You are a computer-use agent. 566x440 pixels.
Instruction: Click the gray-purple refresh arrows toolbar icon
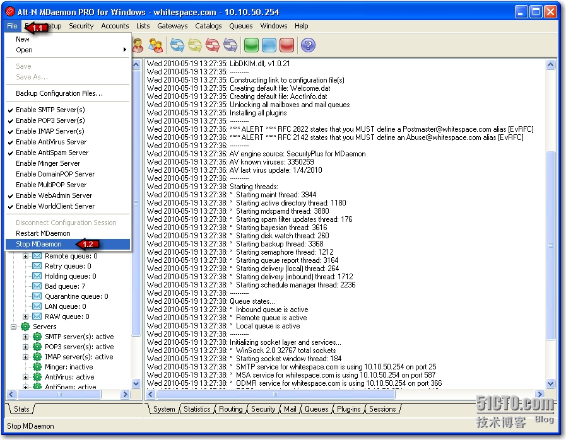[230, 45]
